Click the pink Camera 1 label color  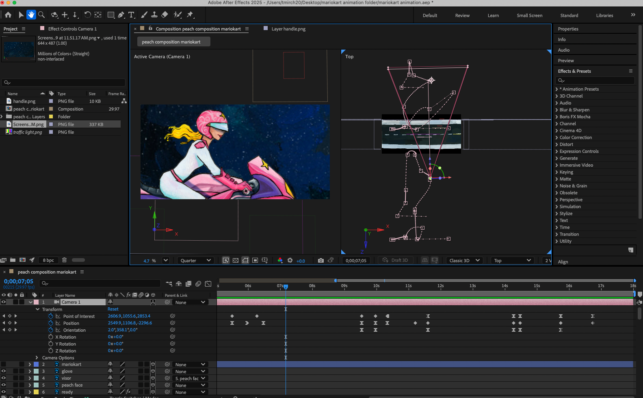(36, 302)
